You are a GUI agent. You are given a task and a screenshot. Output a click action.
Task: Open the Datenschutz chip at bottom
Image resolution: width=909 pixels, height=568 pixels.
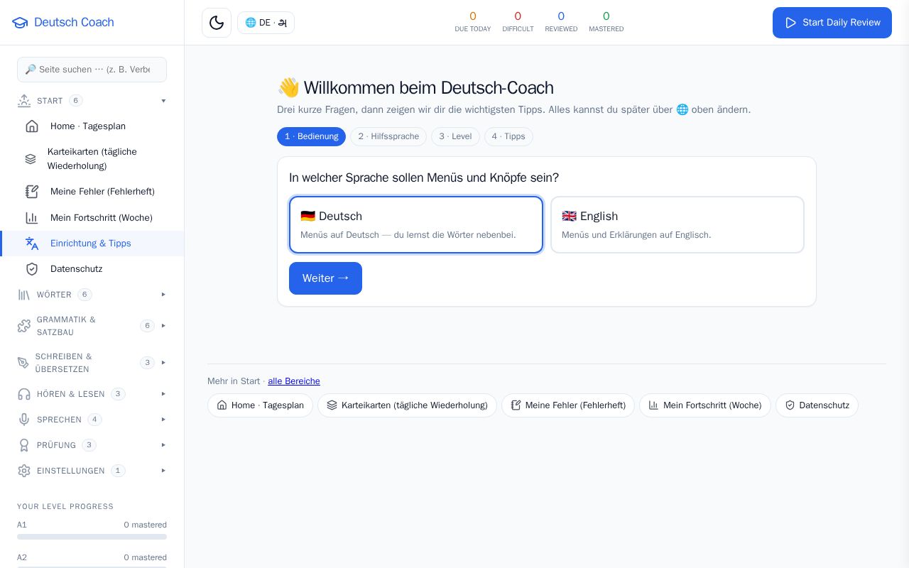pyautogui.click(x=817, y=405)
